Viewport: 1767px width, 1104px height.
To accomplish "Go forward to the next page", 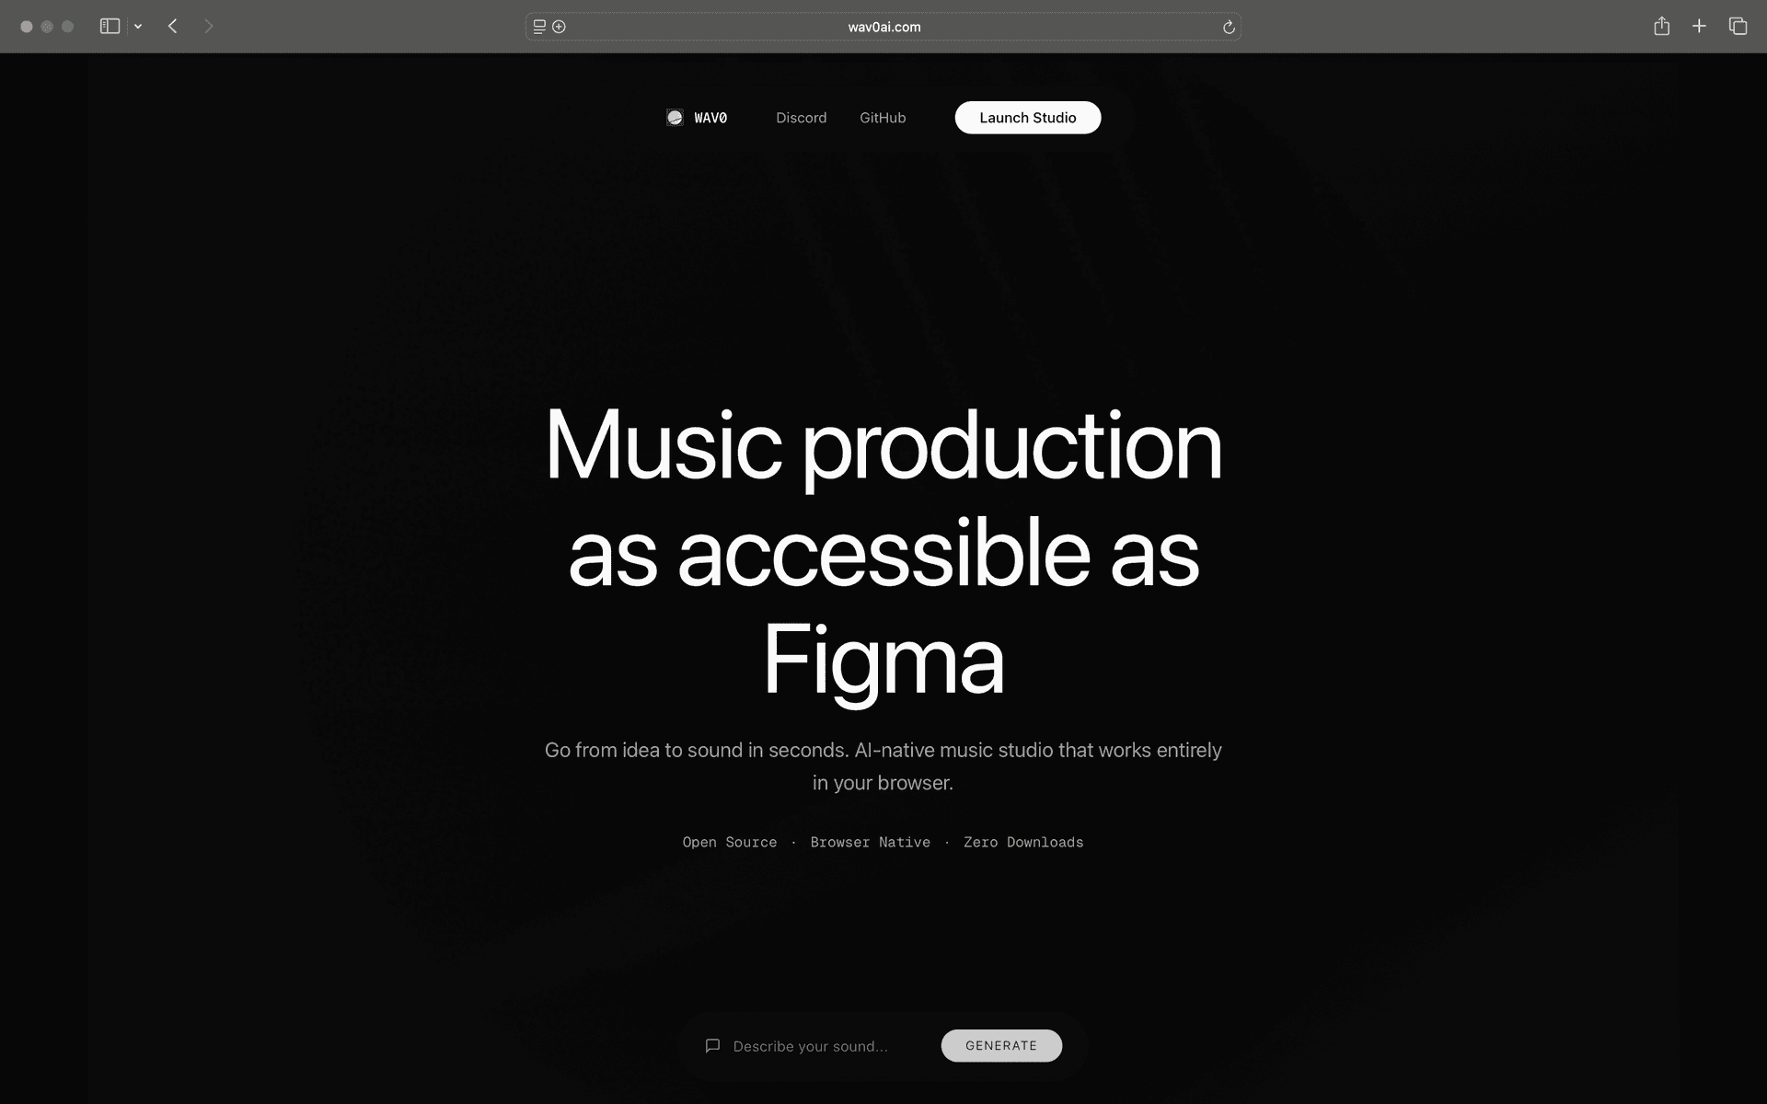I will pos(209,27).
